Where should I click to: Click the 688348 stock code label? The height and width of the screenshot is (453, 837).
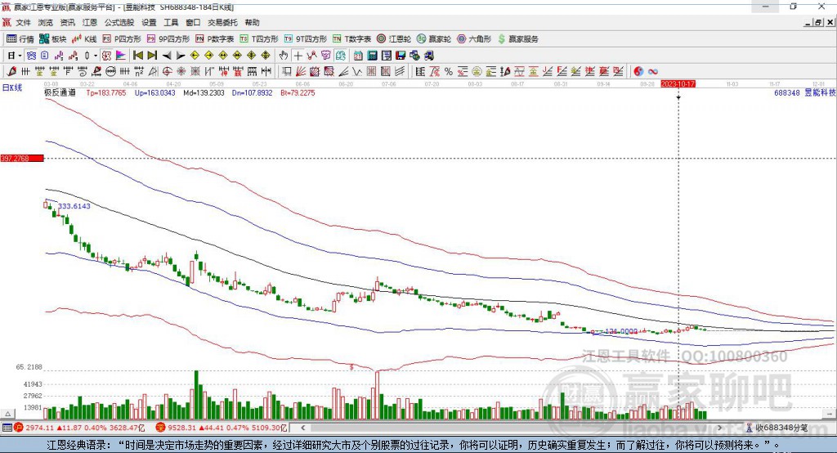pyautogui.click(x=787, y=92)
